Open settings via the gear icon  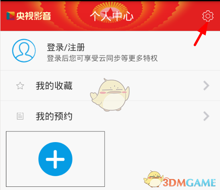pos(208,16)
